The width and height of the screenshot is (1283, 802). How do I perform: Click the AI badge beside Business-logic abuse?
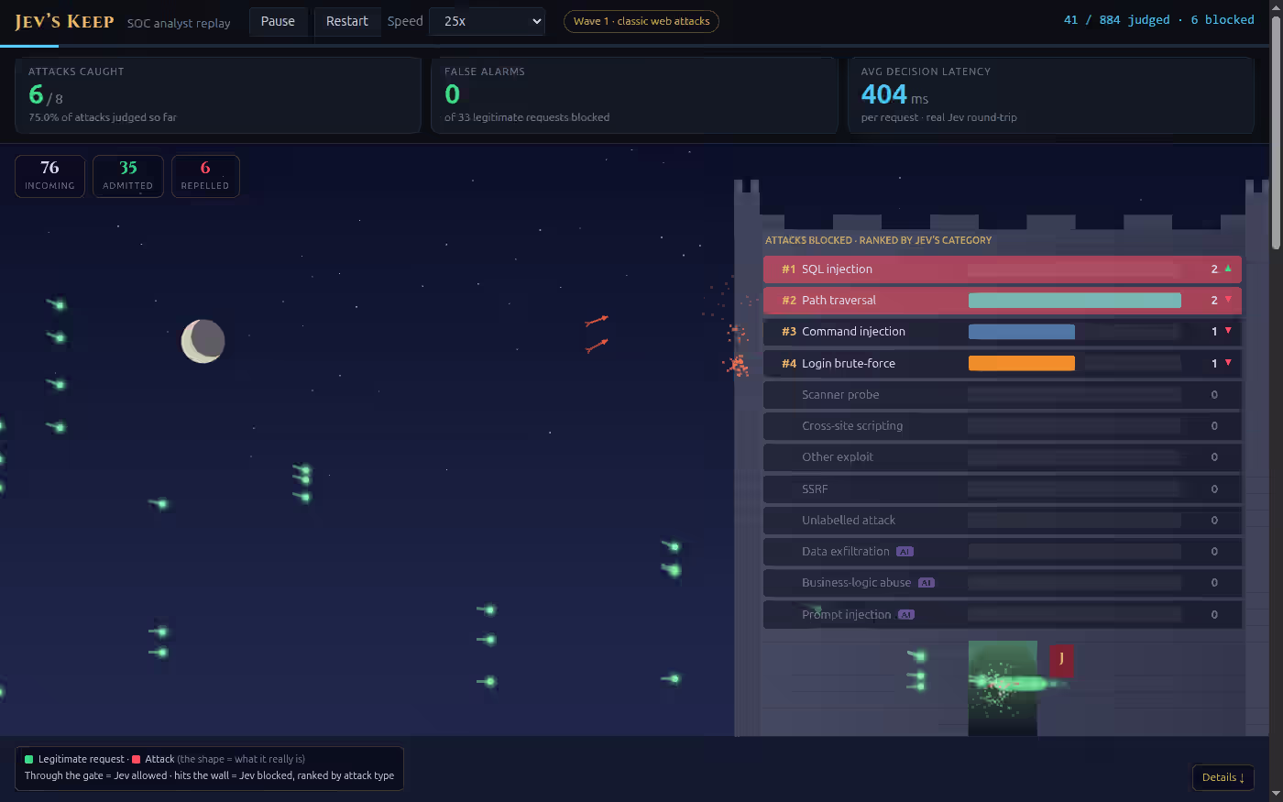(927, 583)
